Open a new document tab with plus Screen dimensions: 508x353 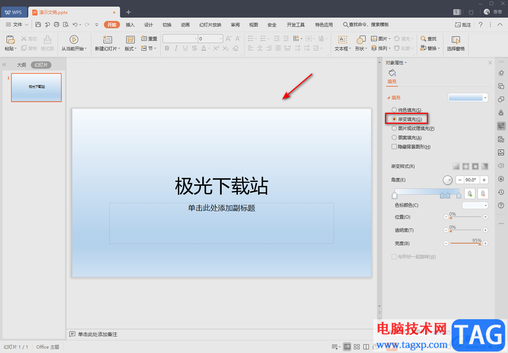(x=128, y=12)
